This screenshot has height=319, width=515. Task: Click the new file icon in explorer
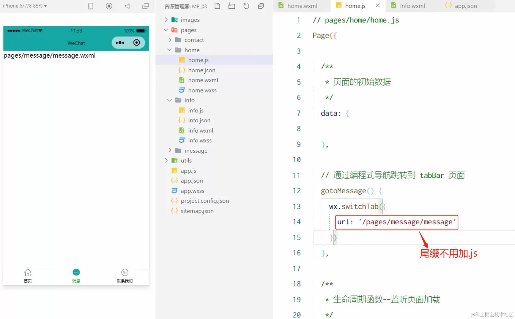(x=217, y=6)
